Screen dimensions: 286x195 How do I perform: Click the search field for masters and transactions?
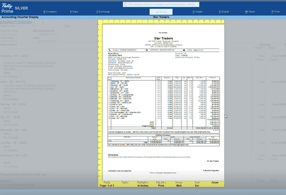pyautogui.click(x=161, y=4)
